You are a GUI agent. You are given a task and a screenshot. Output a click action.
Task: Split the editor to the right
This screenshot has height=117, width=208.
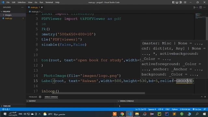point(201,7)
